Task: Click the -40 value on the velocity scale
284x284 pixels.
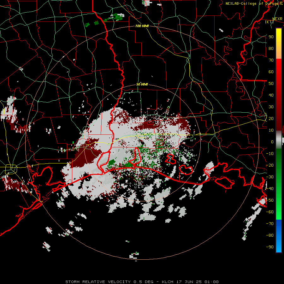Action: click(270, 189)
